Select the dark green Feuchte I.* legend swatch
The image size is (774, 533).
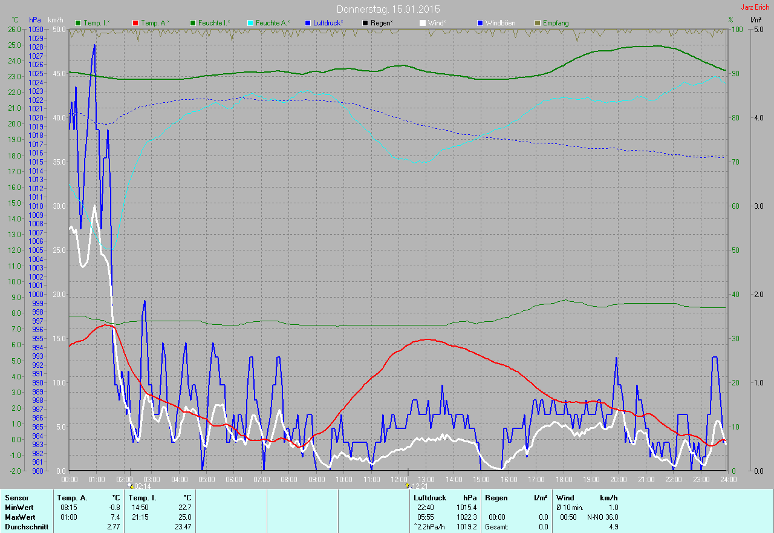[x=193, y=23]
